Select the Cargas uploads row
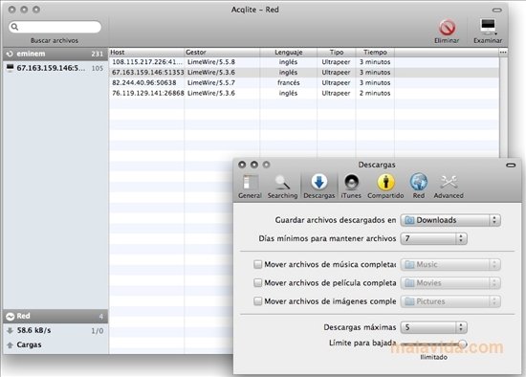The image size is (526, 377). coord(55,345)
